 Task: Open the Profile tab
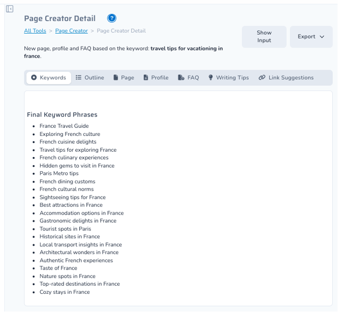[x=156, y=78]
